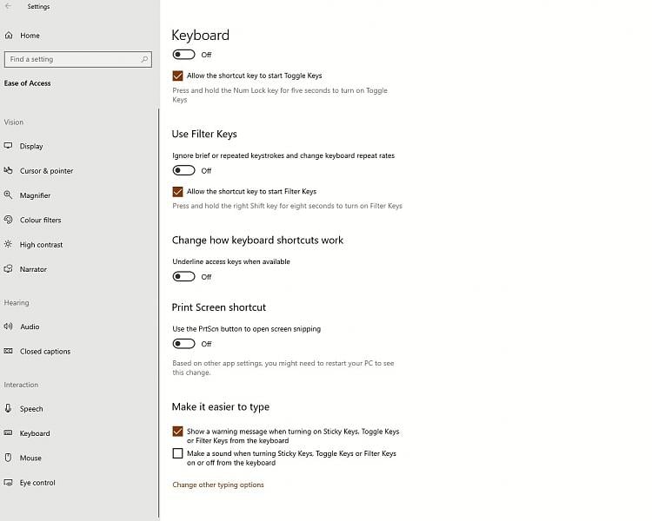The image size is (652, 521).
Task: Click the Use Filter Keys heading
Action: point(204,134)
